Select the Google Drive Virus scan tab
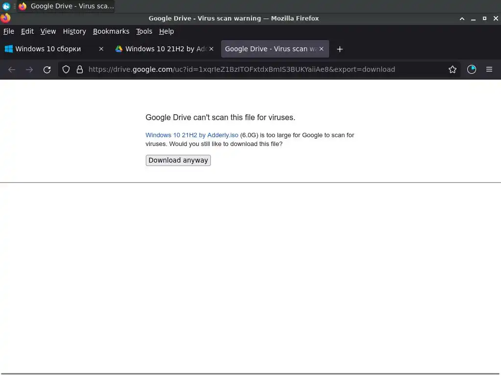501x375 pixels. (275, 49)
